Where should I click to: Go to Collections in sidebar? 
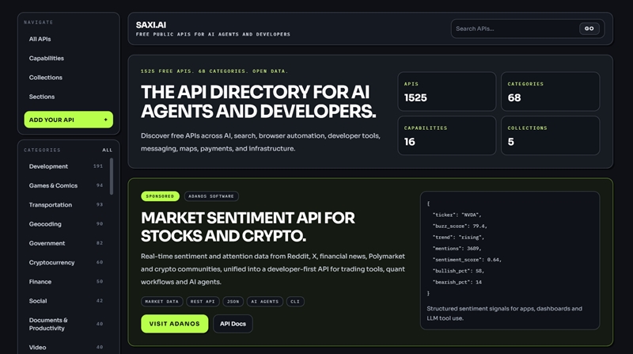[46, 78]
